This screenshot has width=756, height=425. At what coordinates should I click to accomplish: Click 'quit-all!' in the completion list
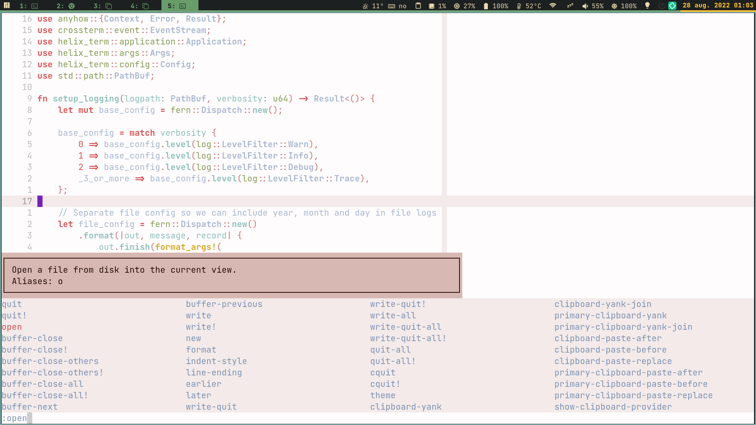click(393, 361)
